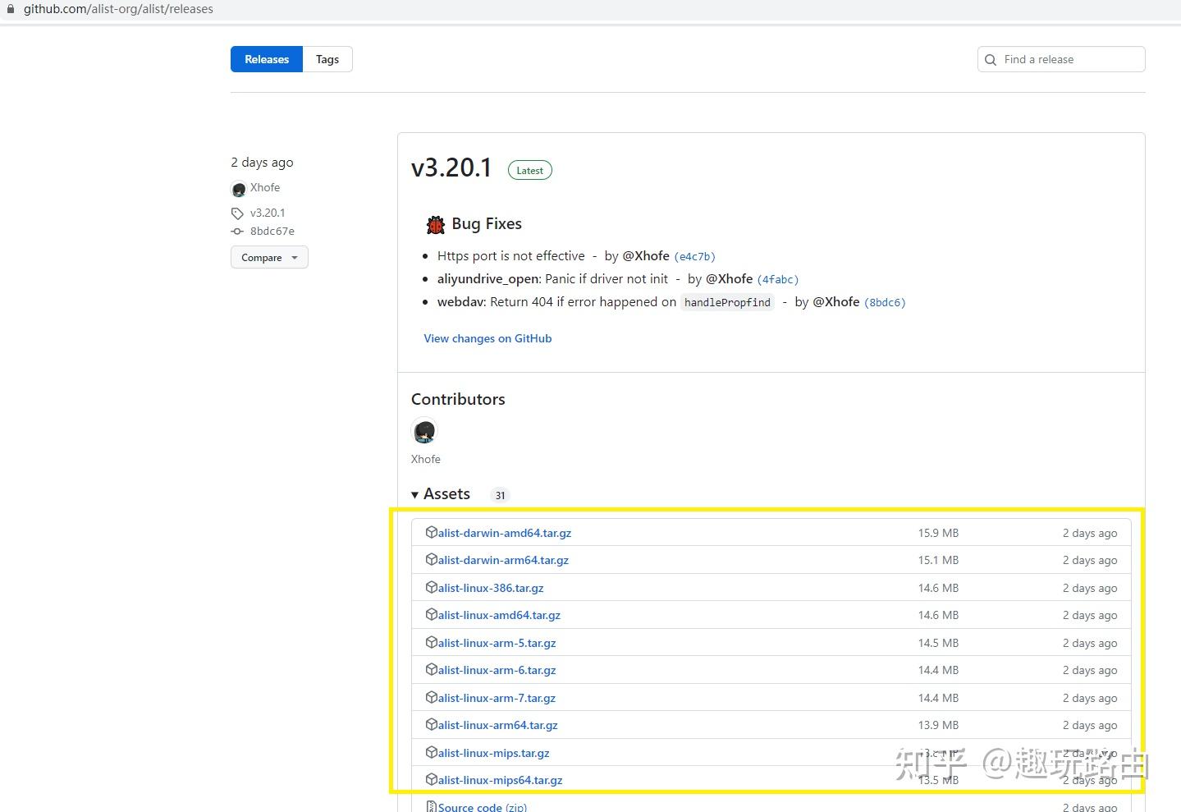1181x812 pixels.
Task: Click the commit icon beside 8bdc67e
Action: [x=238, y=232]
